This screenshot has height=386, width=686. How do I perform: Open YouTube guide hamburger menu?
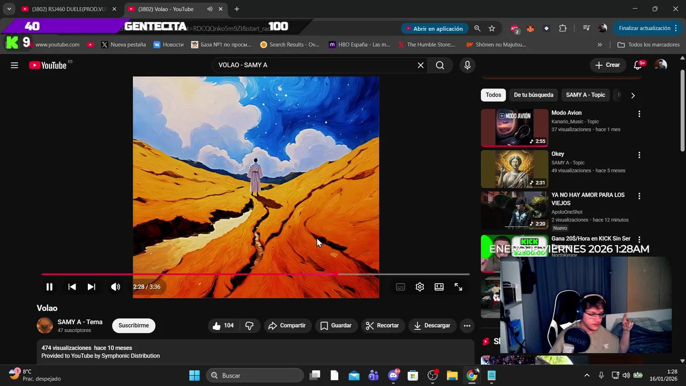tap(14, 65)
